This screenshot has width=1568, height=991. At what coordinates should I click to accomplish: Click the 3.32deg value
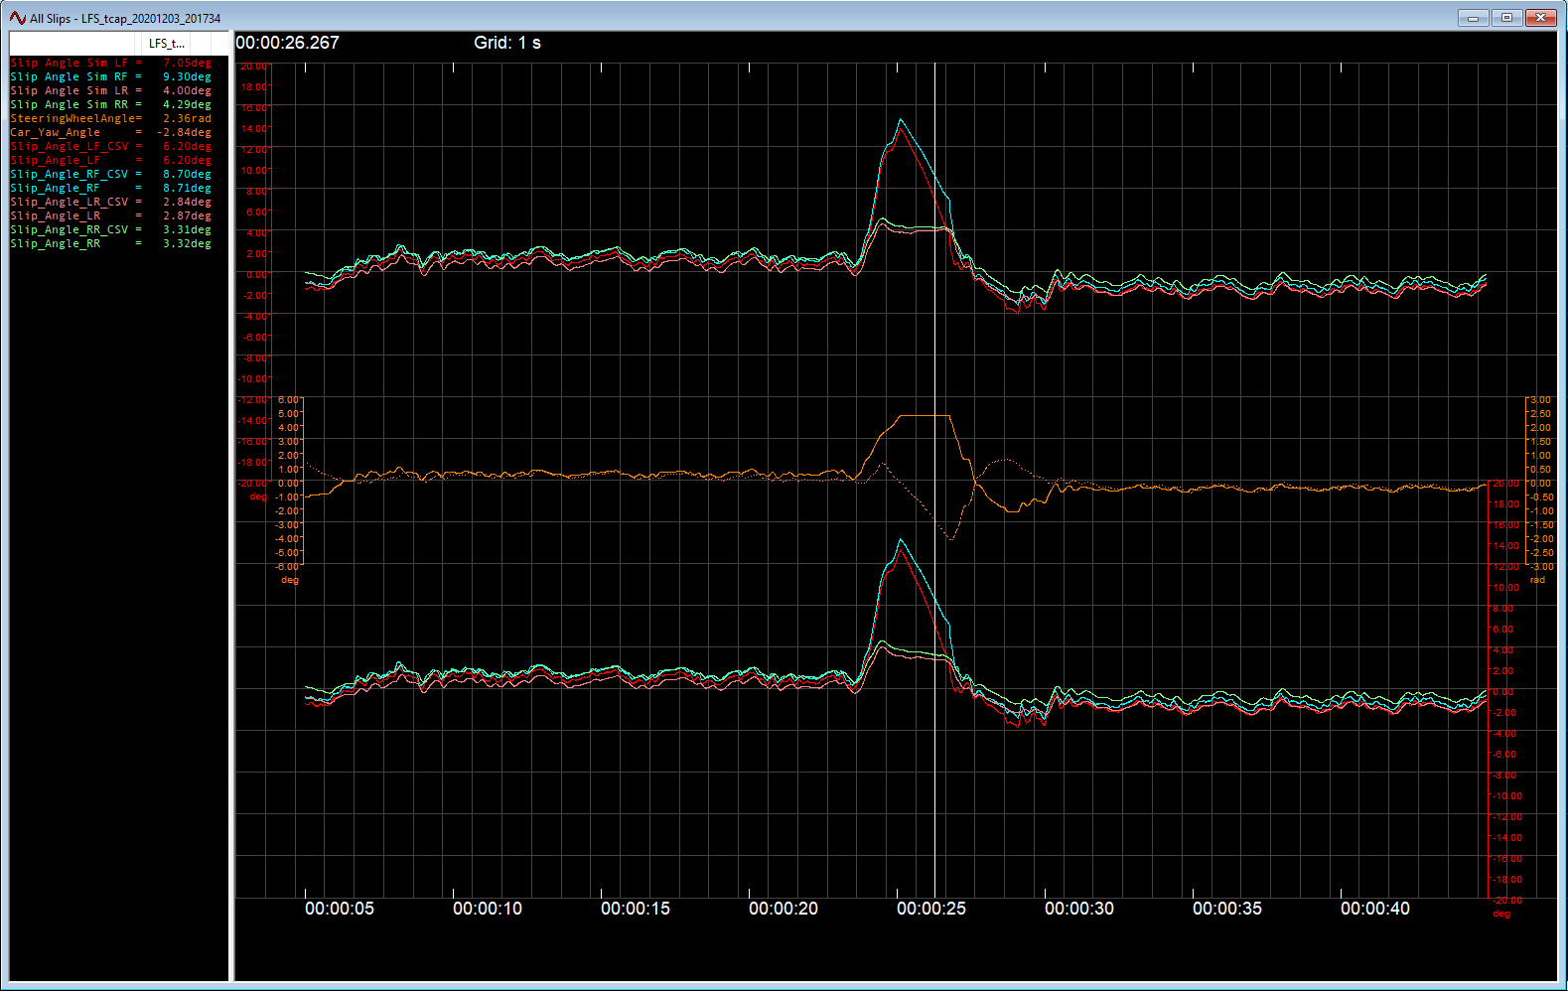coord(187,243)
